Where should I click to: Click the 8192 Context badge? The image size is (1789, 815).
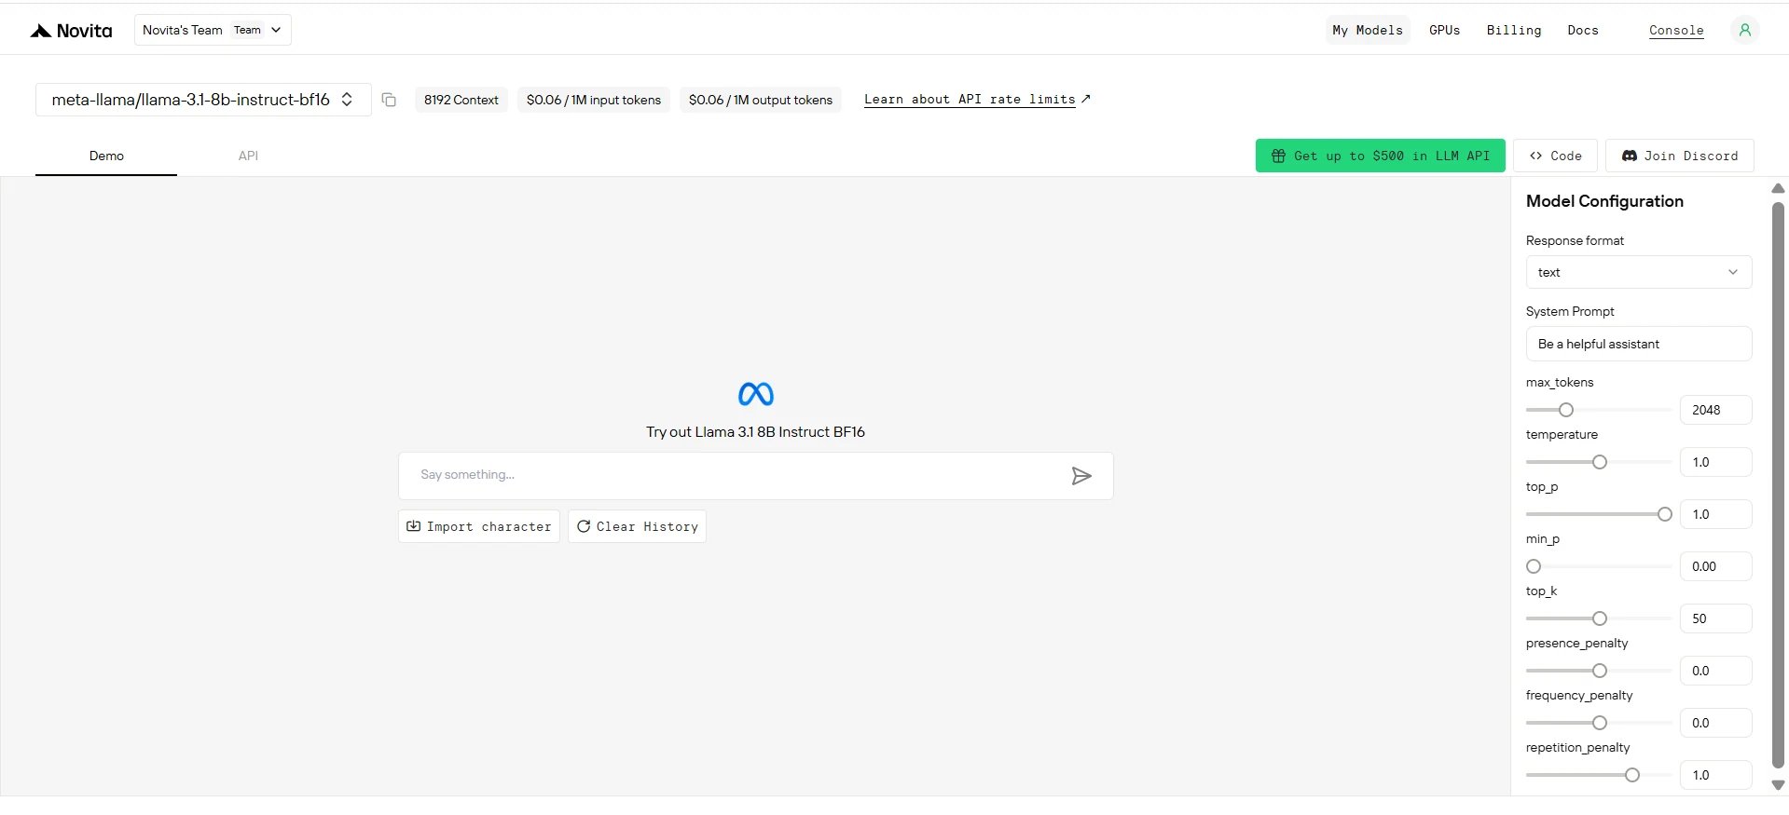(x=461, y=100)
